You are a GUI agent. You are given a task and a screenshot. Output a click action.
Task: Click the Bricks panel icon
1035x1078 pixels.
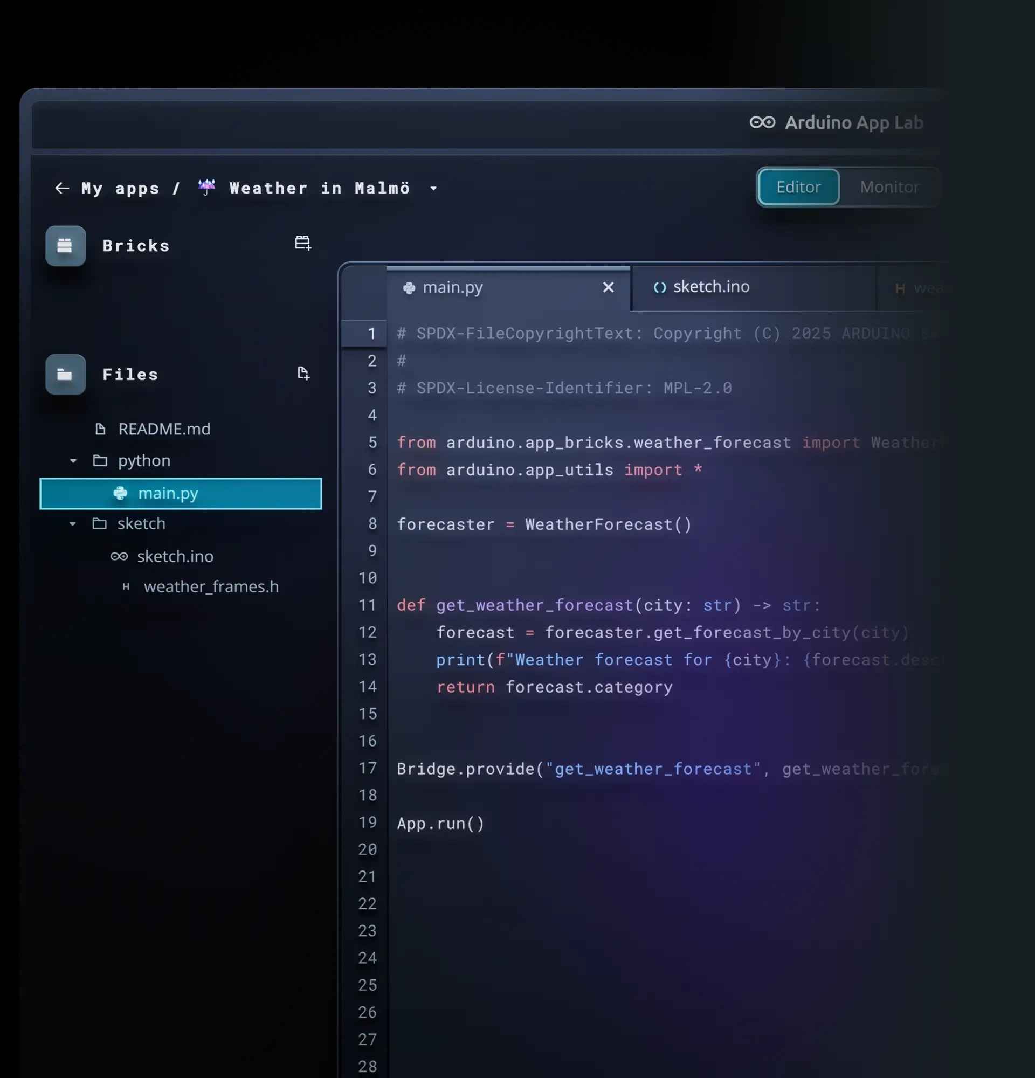[x=65, y=246]
